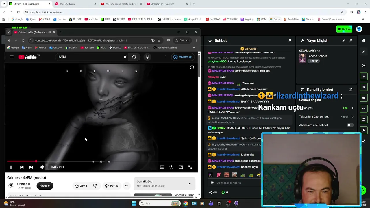Switch to YouTube music charts Turkey tab
Viewport: 370px width, 208px height.
[121, 4]
